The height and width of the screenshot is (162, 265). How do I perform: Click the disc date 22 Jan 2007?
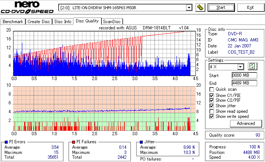[239, 46]
